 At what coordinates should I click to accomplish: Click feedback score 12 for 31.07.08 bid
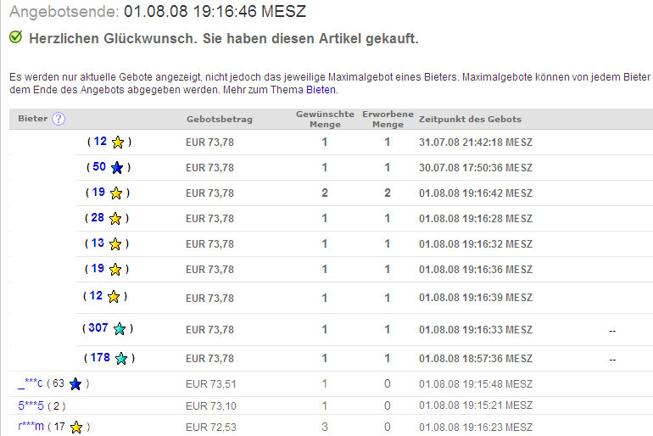tap(100, 142)
